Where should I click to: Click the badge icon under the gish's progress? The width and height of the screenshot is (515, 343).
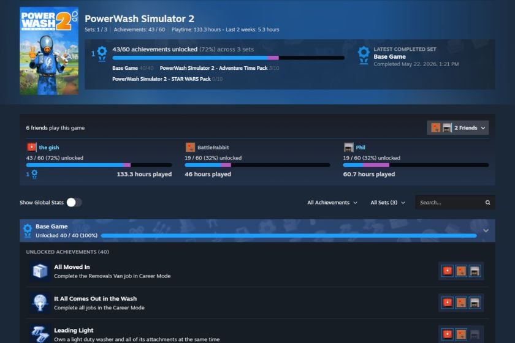tap(34, 175)
